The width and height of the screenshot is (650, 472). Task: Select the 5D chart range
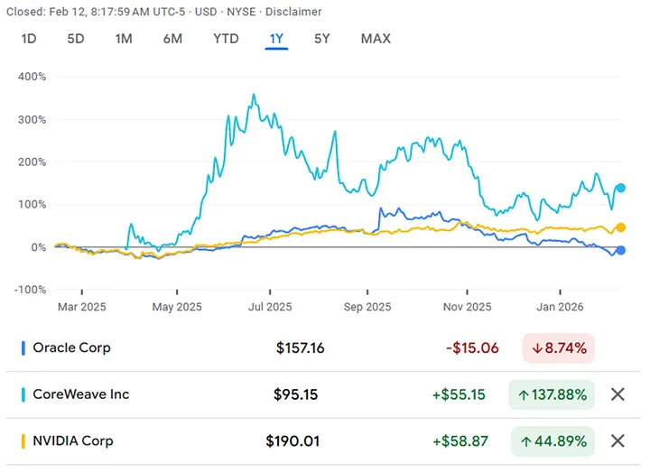pos(76,39)
